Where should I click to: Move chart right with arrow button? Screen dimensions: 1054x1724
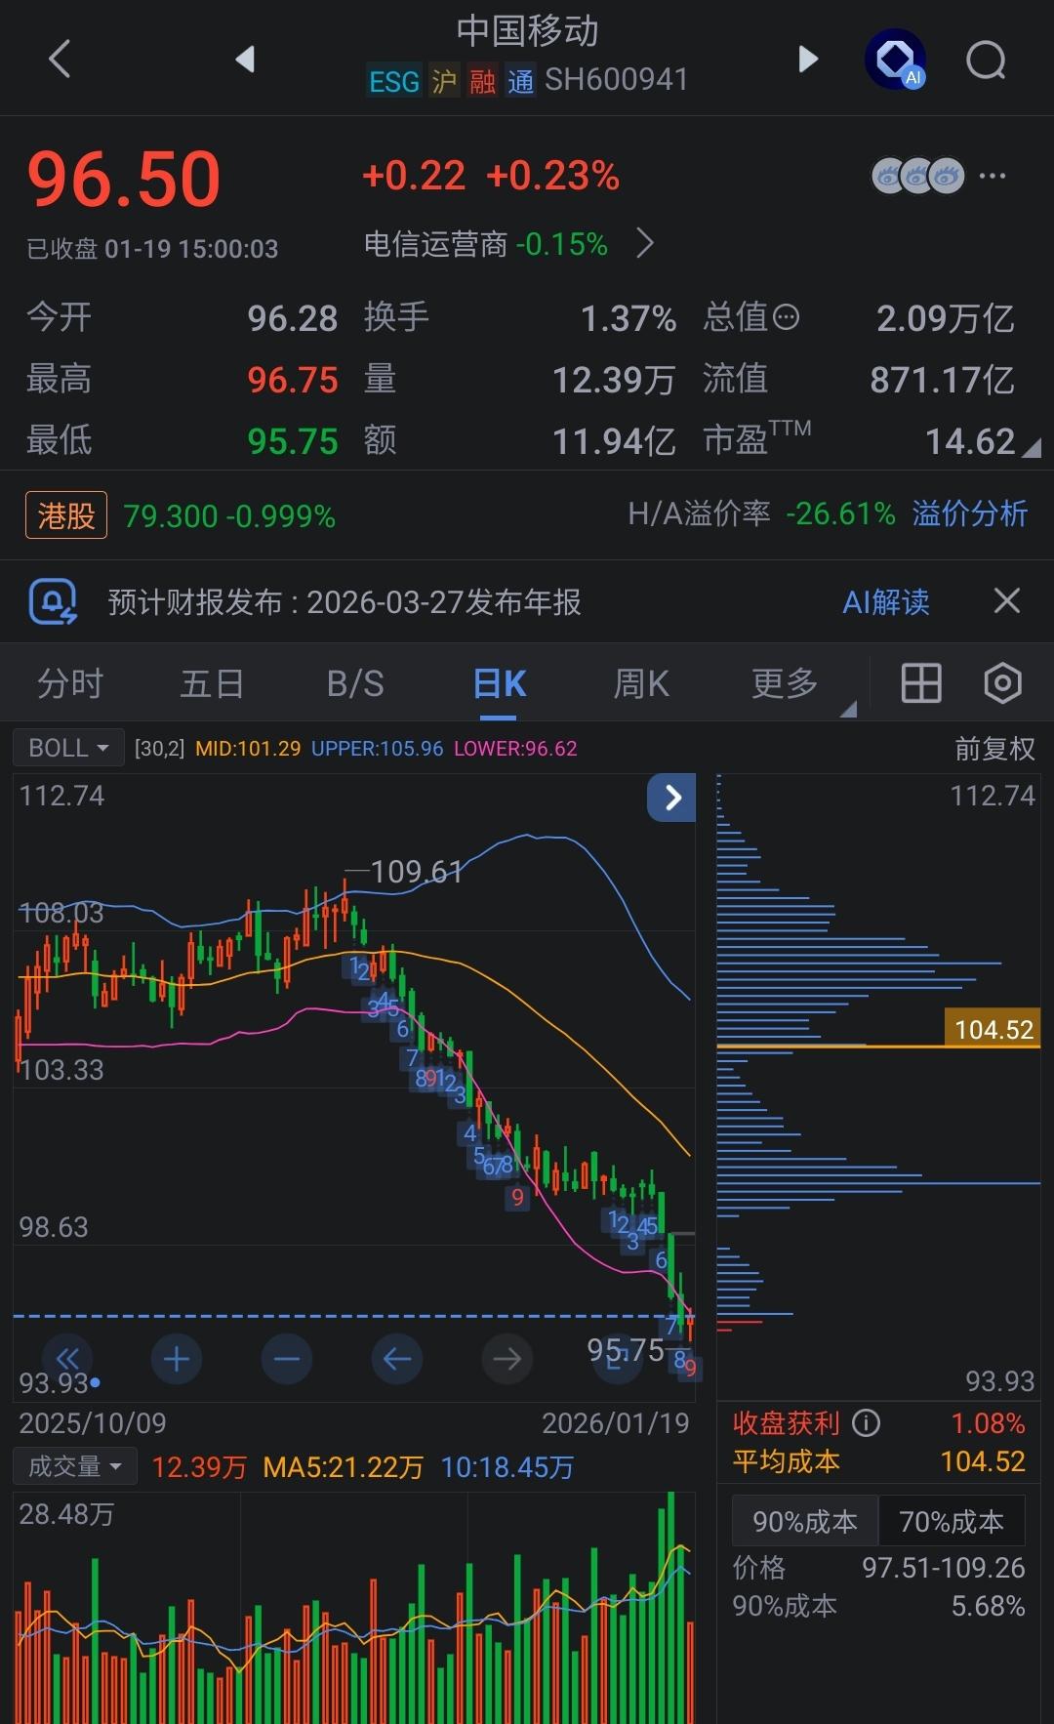tap(507, 1358)
